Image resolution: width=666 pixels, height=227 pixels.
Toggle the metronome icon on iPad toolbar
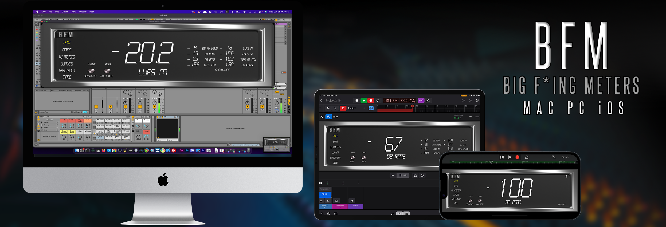click(428, 101)
